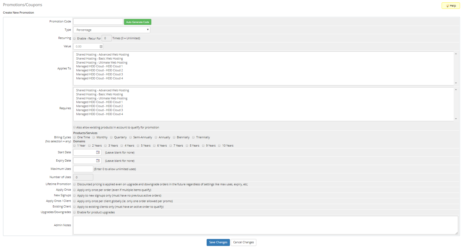The image size is (463, 247).
Task: Click Applies To list scroll down arrow
Action: click(456, 83)
